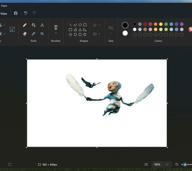Choose the green palette color
This screenshot has height=171, width=192.
point(166,24)
